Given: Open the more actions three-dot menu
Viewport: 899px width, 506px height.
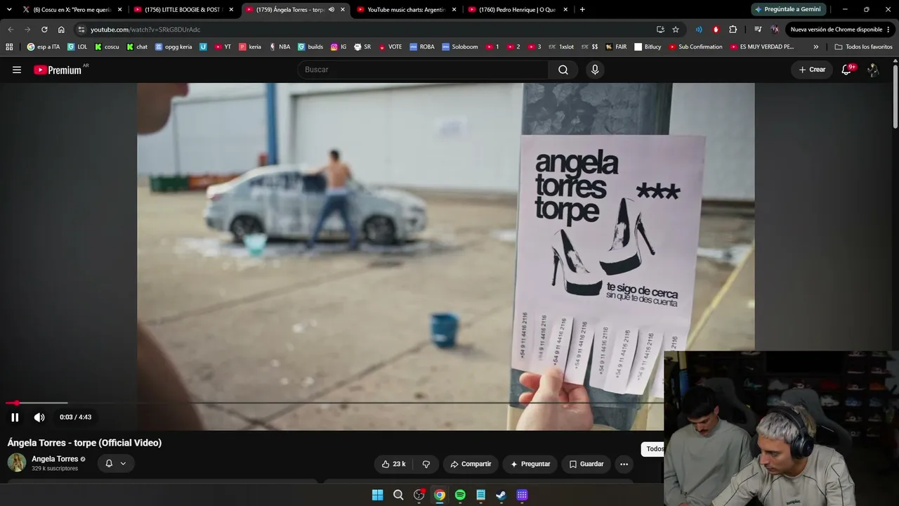Looking at the screenshot, I should [624, 464].
